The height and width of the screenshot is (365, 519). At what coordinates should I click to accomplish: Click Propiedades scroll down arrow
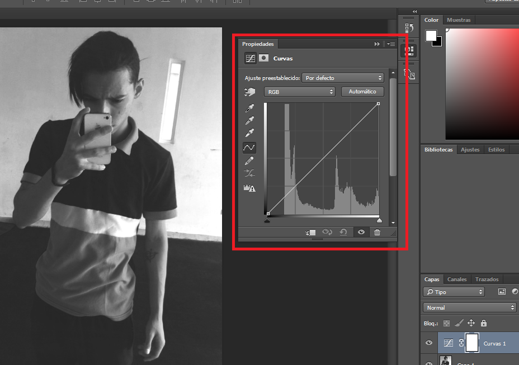pyautogui.click(x=393, y=223)
